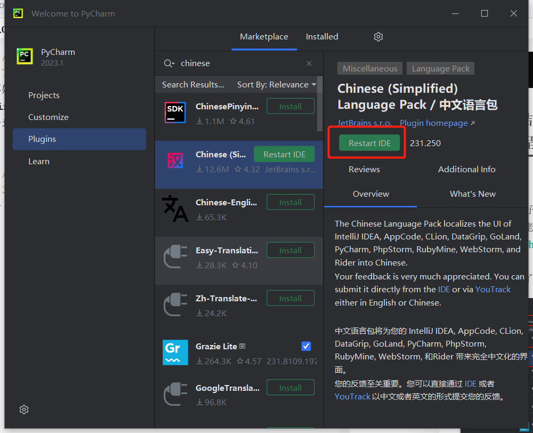
Task: Restart IDE from Chinese plugin list row
Action: coord(284,155)
